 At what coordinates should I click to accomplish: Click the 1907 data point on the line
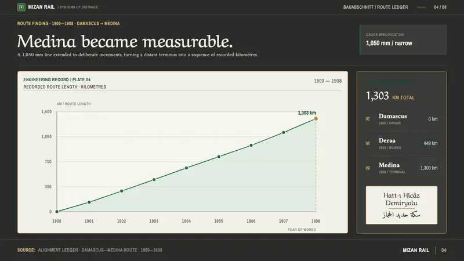point(284,133)
